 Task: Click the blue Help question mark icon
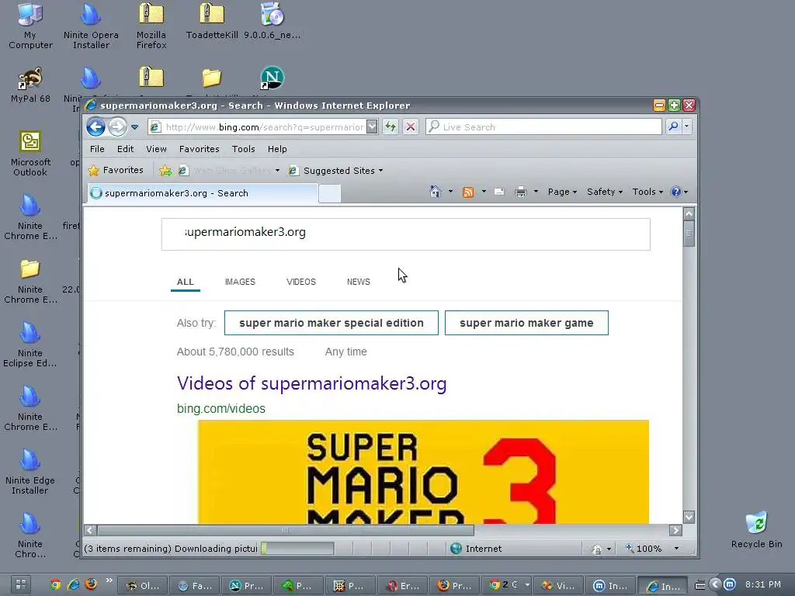tap(675, 192)
